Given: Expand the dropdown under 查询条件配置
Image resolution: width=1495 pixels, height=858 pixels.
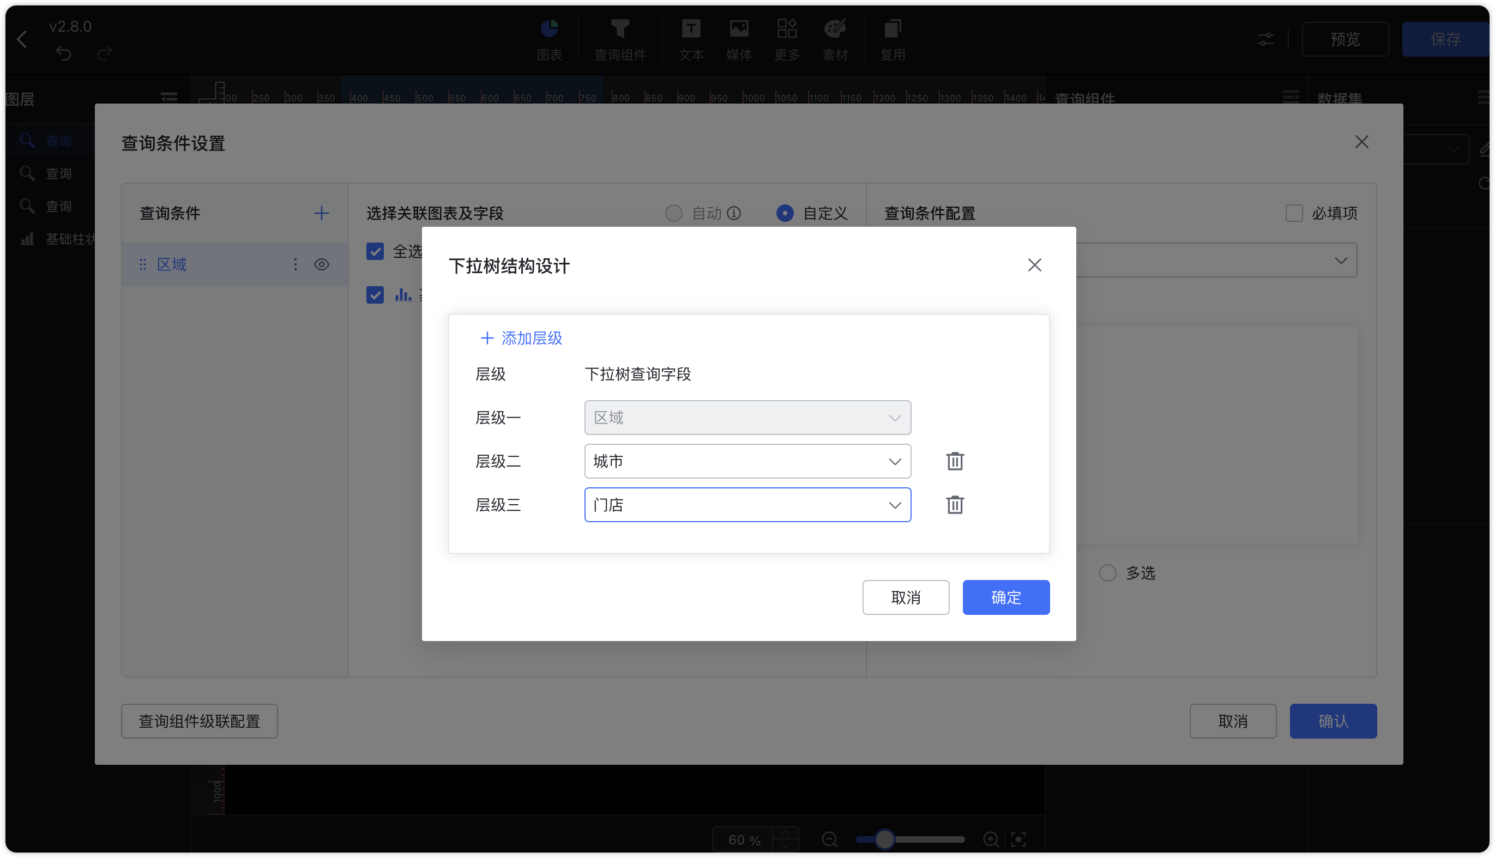Looking at the screenshot, I should 1341,261.
